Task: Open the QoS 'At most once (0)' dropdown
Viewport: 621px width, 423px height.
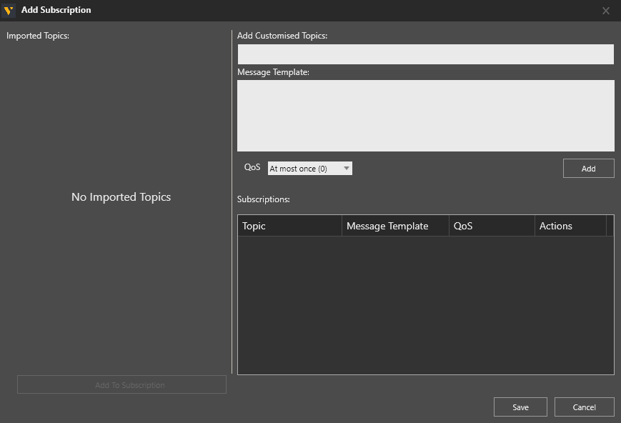Action: (x=309, y=169)
